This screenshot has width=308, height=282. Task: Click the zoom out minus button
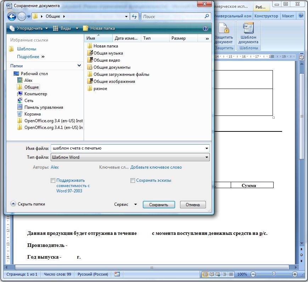pos(253,274)
